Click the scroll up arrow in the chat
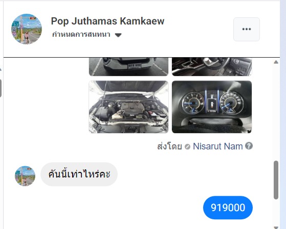The height and width of the screenshot is (229, 286). 276,62
